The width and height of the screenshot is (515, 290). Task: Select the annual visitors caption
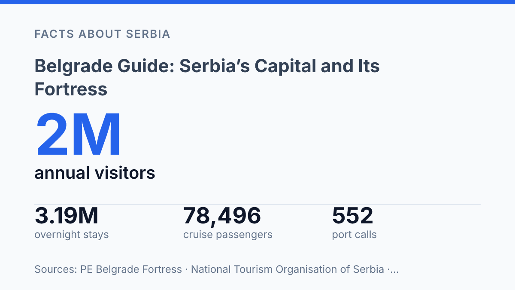pyautogui.click(x=95, y=173)
